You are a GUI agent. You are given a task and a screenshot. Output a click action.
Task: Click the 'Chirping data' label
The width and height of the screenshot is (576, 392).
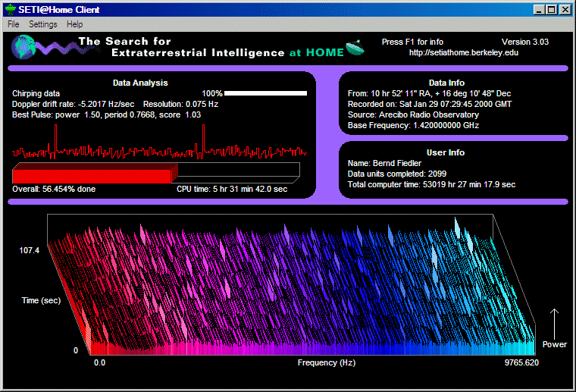(x=36, y=94)
